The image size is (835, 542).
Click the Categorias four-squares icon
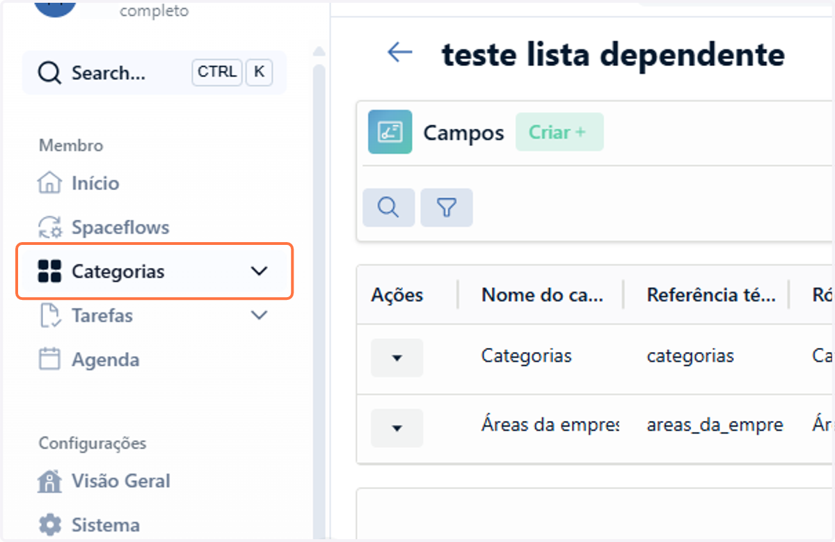click(x=49, y=271)
